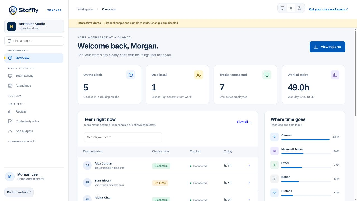
Task: Open Sam Rivera's profile arrow icon
Action: coord(249,183)
